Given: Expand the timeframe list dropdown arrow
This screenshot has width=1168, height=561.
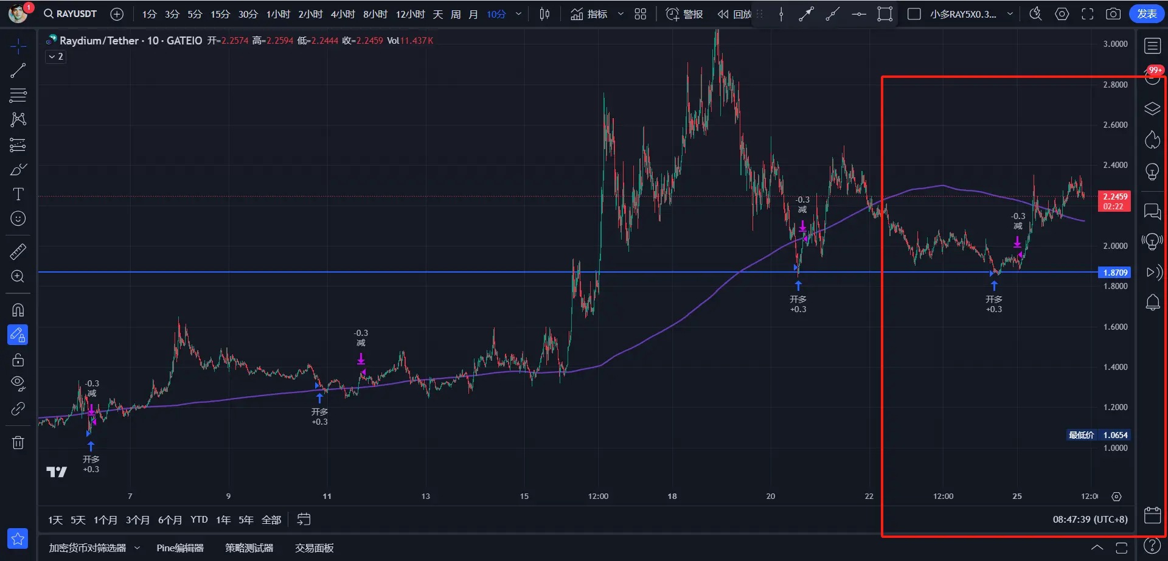Looking at the screenshot, I should (x=518, y=14).
